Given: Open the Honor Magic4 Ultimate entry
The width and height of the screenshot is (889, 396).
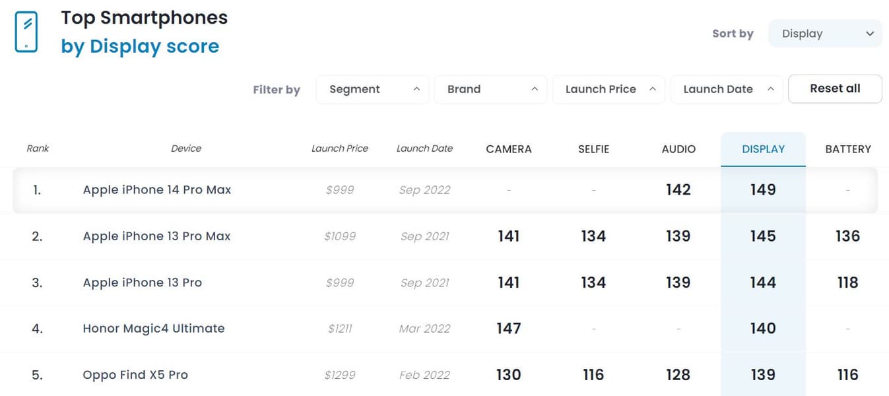Looking at the screenshot, I should point(154,329).
